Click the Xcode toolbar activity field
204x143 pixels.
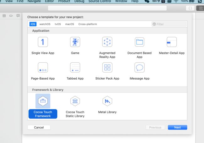(107, 8)
